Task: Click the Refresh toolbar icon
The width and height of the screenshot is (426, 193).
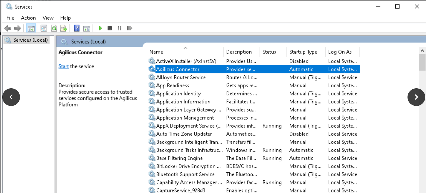Action: click(54, 28)
